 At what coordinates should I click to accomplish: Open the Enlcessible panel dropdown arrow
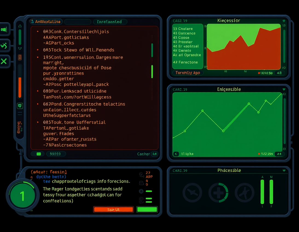click(x=284, y=89)
